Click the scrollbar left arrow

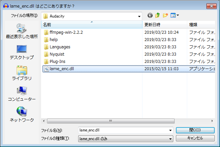click(x=44, y=121)
